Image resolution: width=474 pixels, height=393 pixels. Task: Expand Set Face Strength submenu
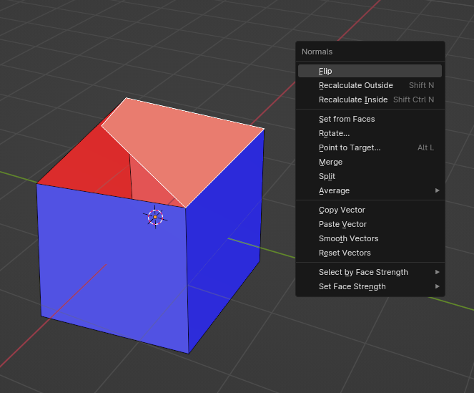[370, 286]
